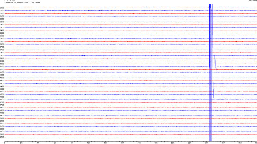Click the 03:00 row label

point(2,25)
